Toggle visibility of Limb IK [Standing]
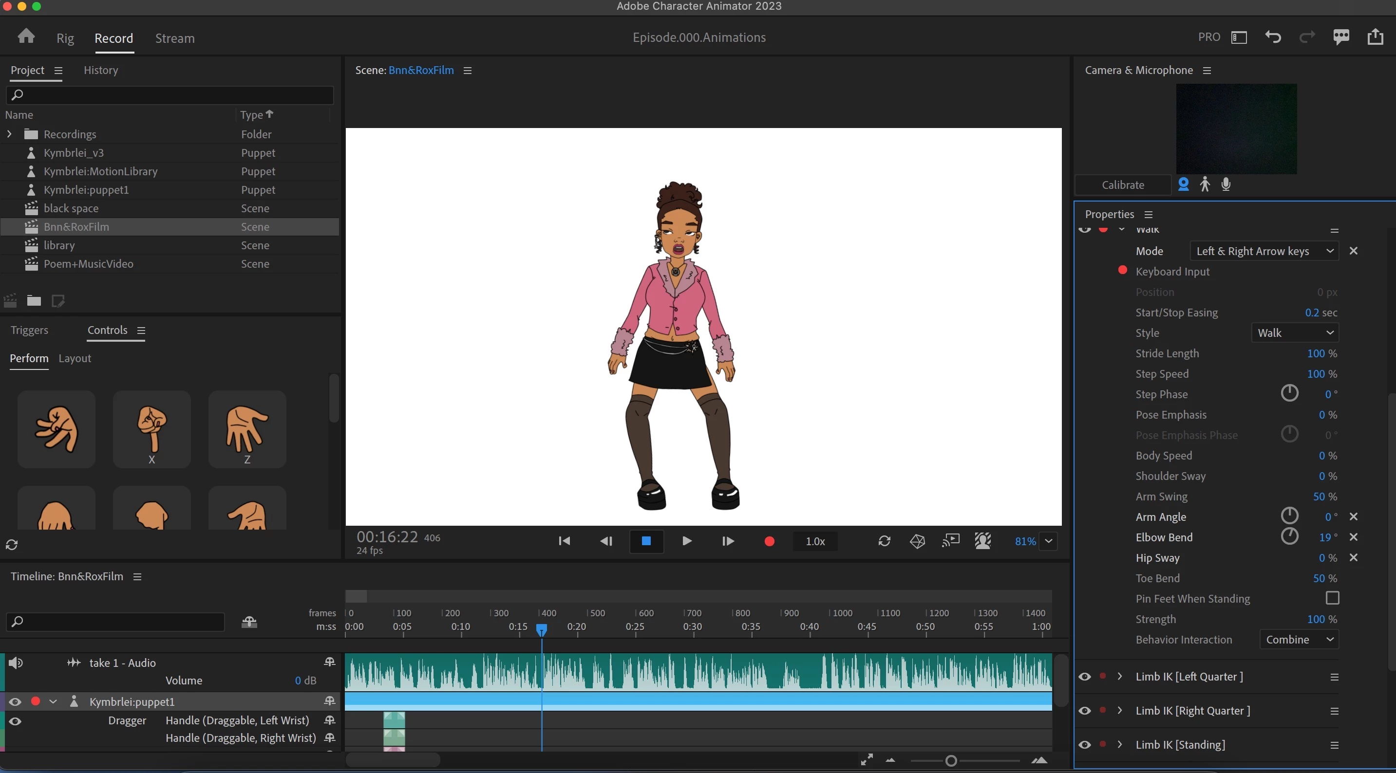Image resolution: width=1396 pixels, height=773 pixels. pos(1084,744)
